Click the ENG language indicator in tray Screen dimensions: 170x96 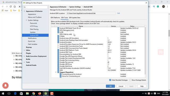pos(159,94)
